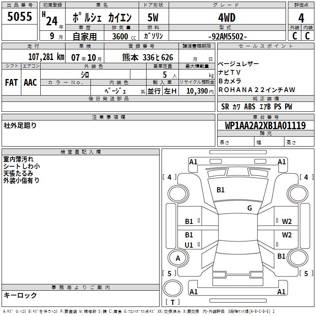This screenshot has width=316, height=316.
Task: Select chassis number WP1AA2A2XB1A01119
Action: (265, 126)
